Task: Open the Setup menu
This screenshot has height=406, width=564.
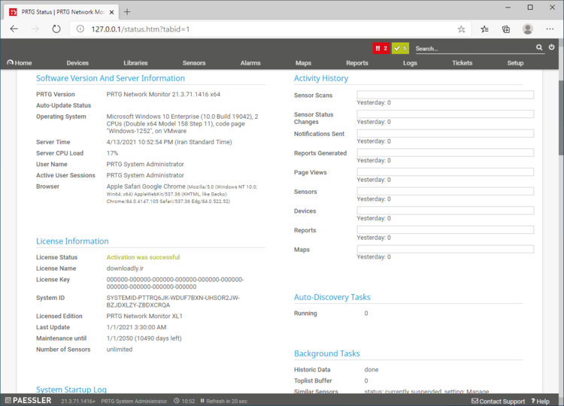Action: [515, 63]
